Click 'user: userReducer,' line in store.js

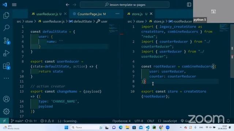tap(167, 71)
